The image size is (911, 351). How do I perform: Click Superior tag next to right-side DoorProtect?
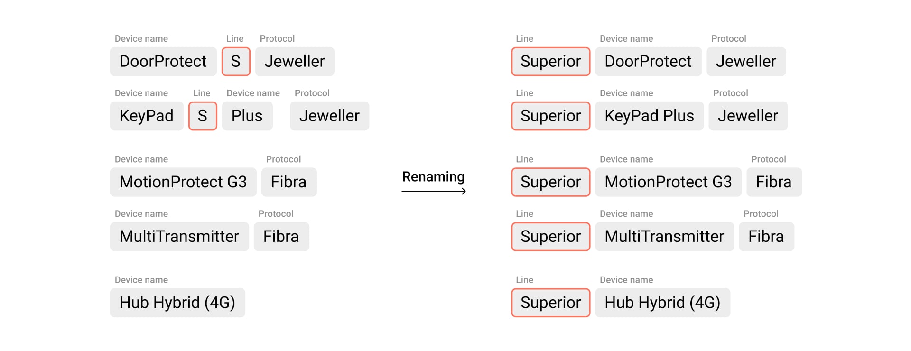(550, 62)
